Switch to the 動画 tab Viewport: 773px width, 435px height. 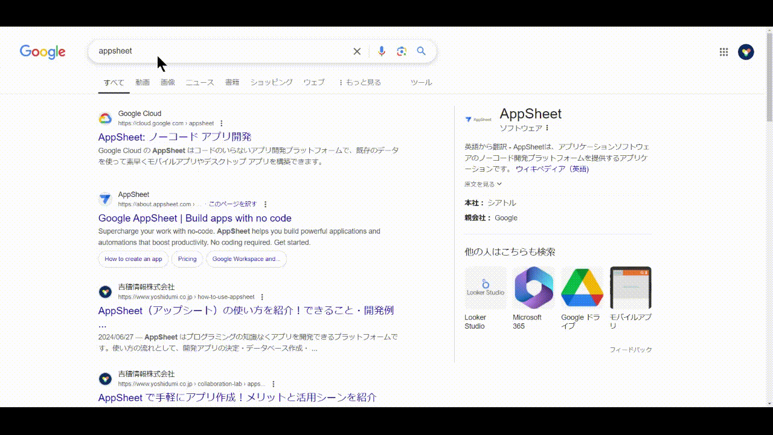tap(143, 83)
